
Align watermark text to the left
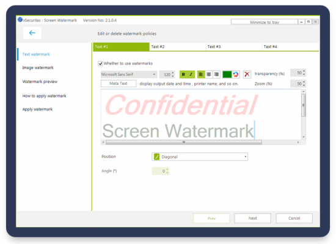pyautogui.click(x=201, y=74)
